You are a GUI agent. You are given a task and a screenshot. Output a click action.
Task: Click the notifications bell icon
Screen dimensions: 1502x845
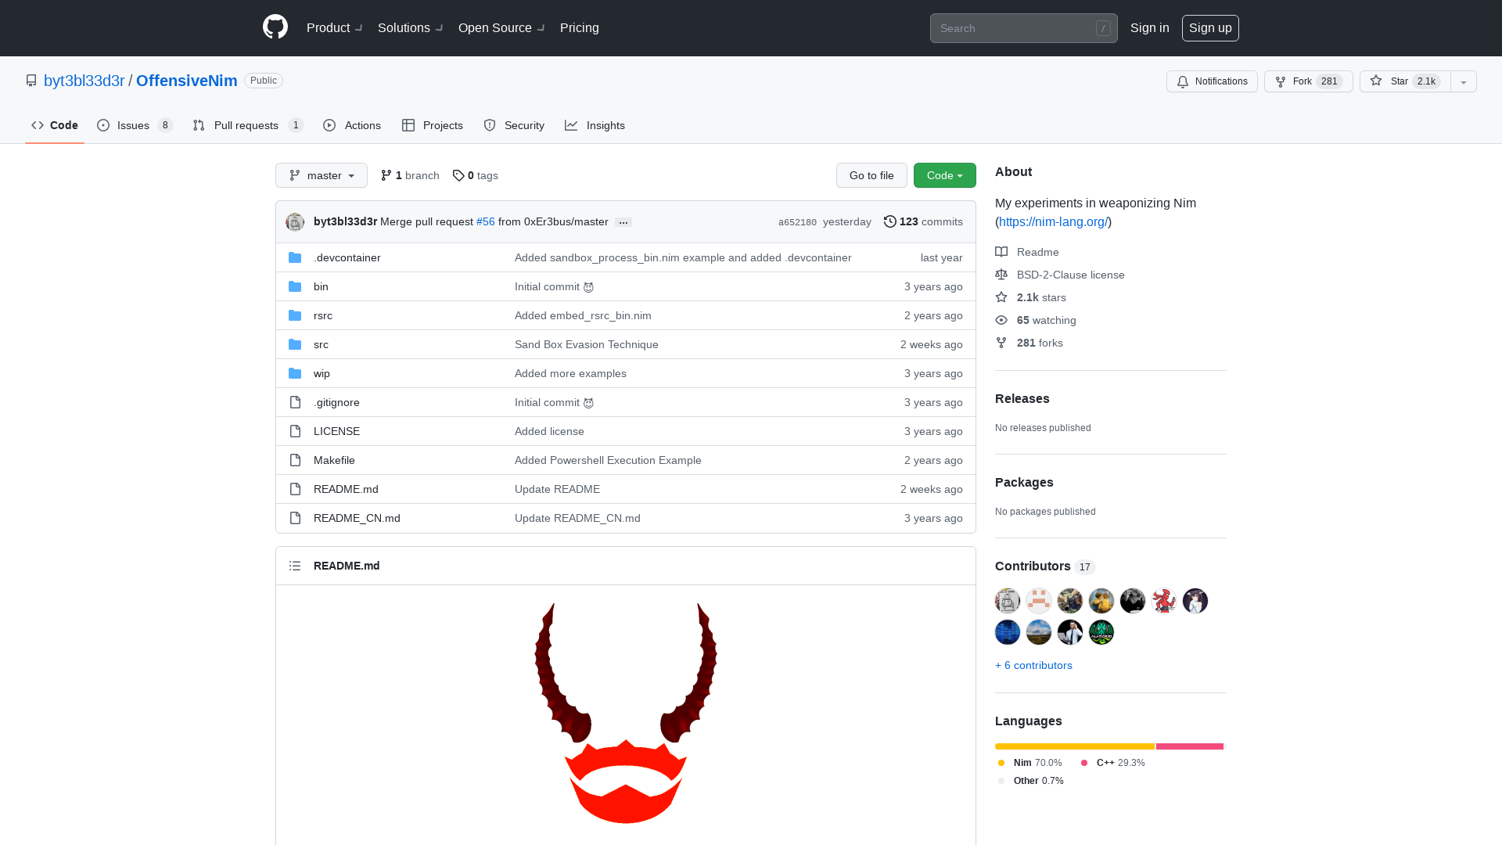pyautogui.click(x=1183, y=81)
